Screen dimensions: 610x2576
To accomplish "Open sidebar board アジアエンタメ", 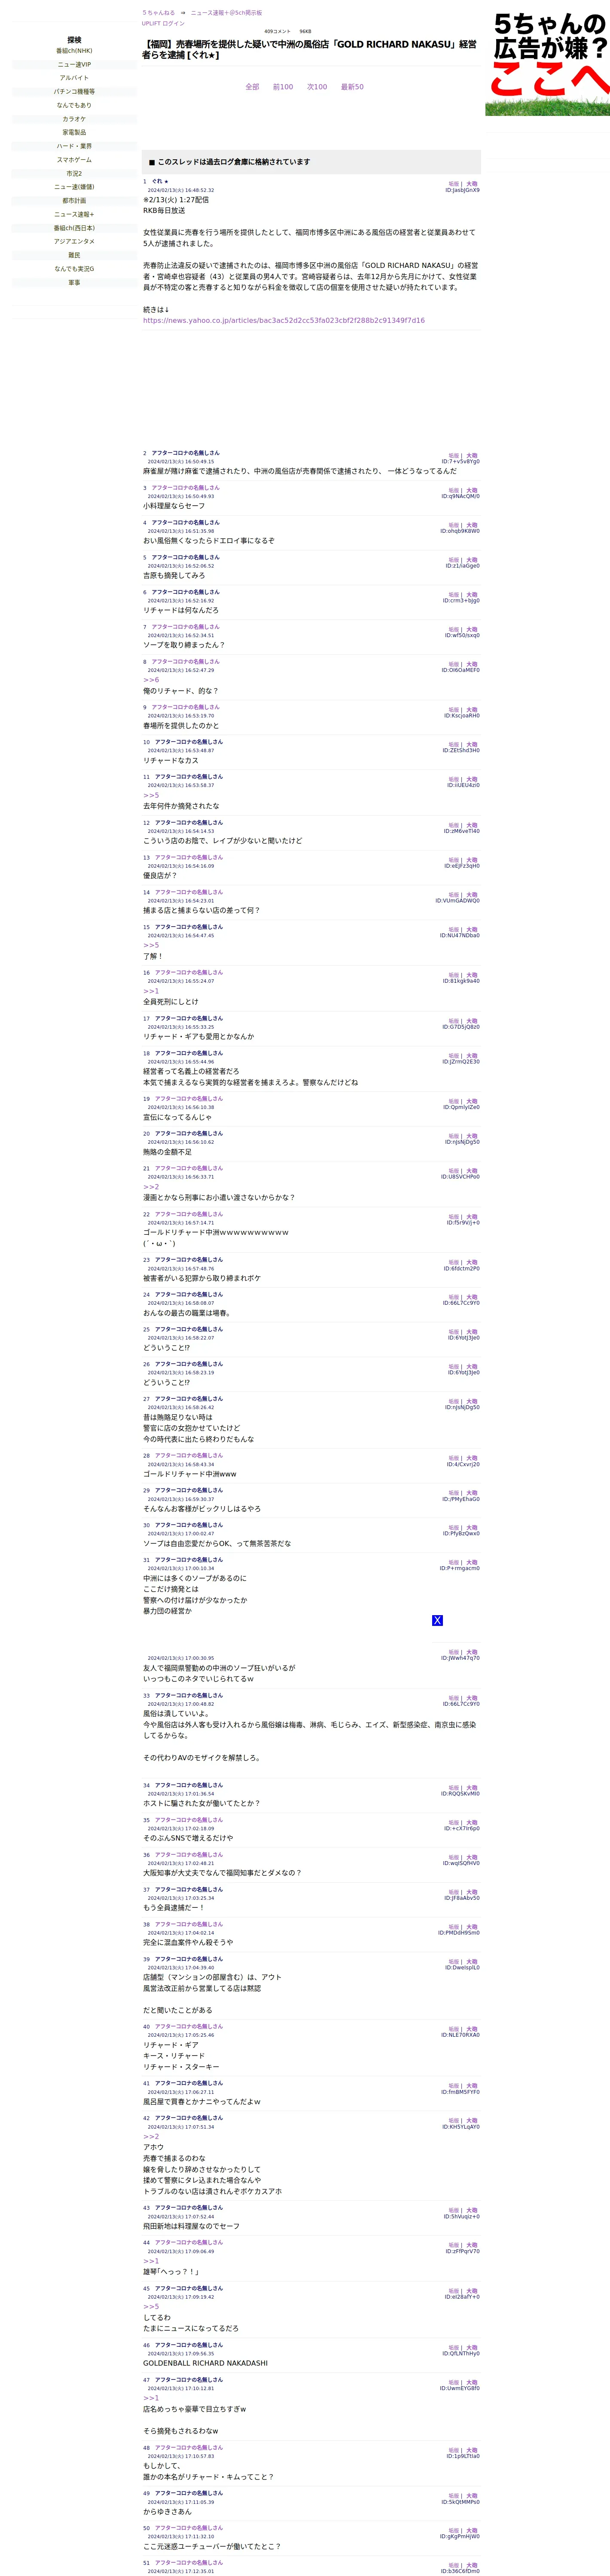I will (x=74, y=241).
